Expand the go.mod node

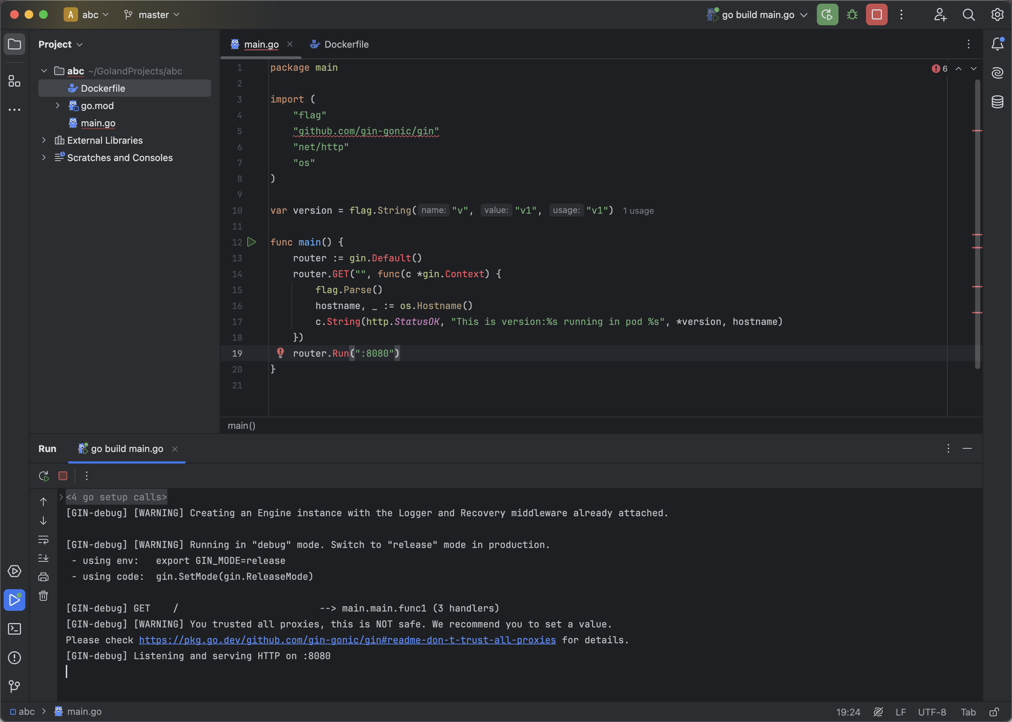click(x=57, y=106)
